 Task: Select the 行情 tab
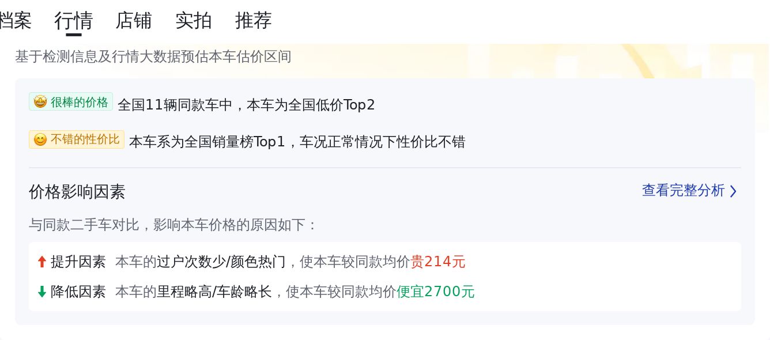click(74, 21)
